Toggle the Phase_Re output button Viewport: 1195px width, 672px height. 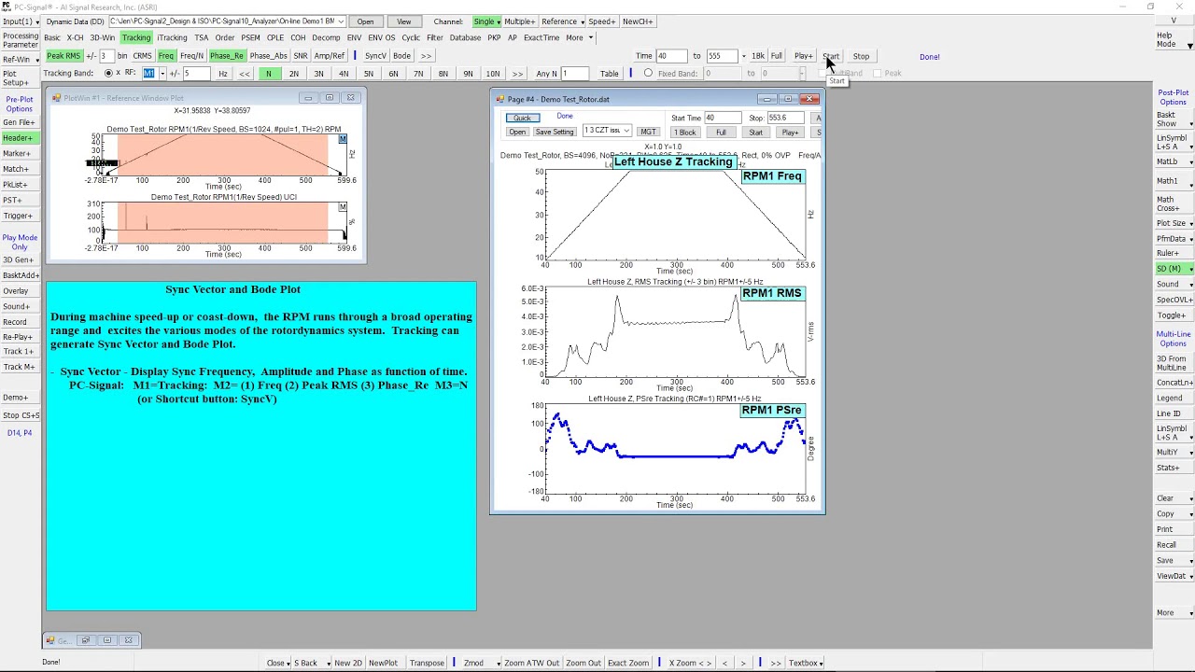226,56
